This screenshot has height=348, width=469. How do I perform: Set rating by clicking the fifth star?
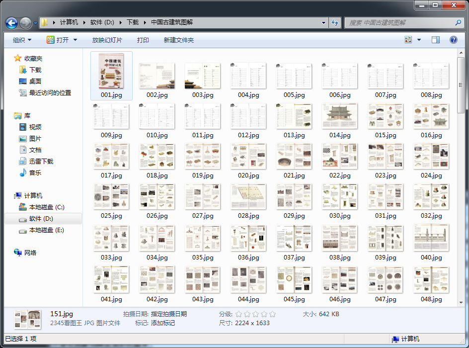tap(272, 314)
